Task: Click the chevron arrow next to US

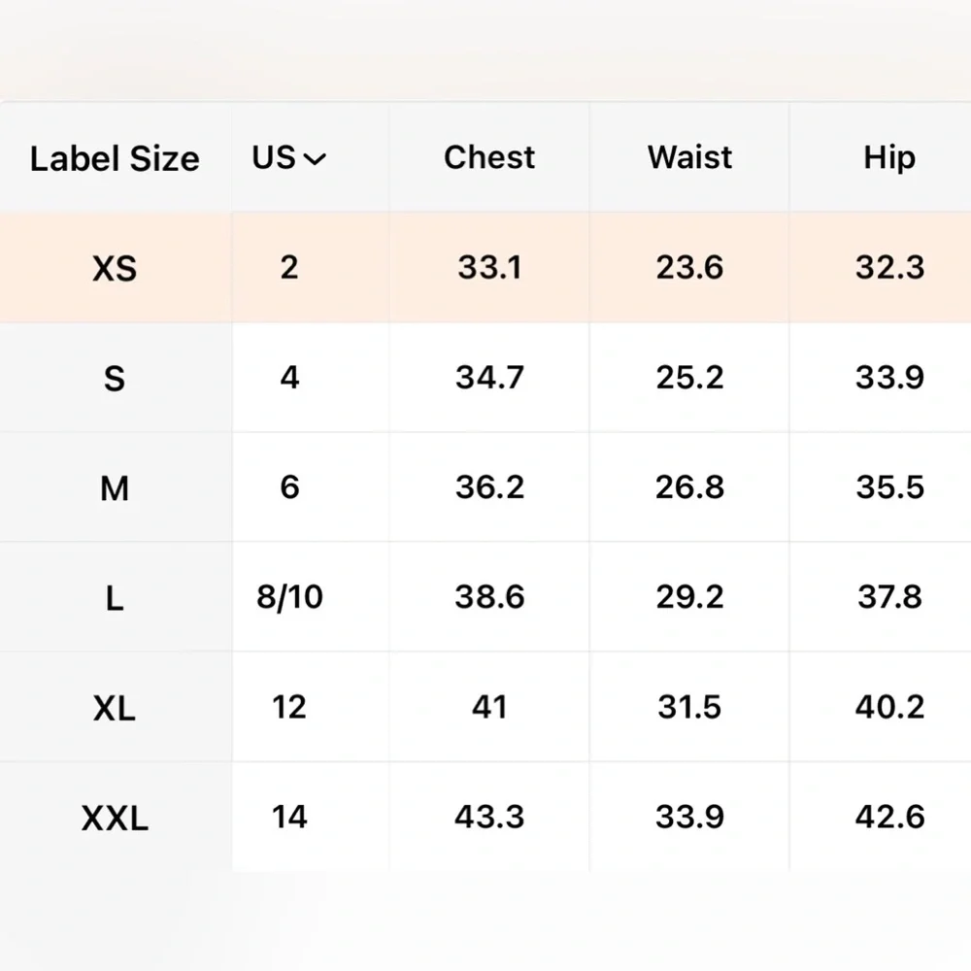Action: [x=315, y=160]
